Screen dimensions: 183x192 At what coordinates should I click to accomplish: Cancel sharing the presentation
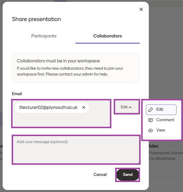click(x=100, y=174)
